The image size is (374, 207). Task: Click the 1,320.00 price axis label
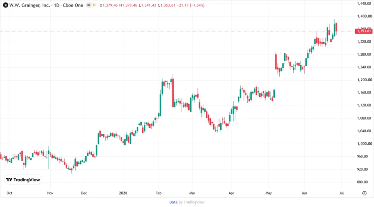(364, 42)
